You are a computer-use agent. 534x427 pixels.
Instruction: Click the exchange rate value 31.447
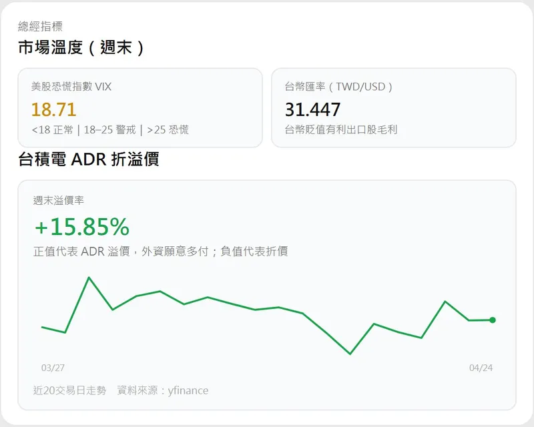[312, 109]
